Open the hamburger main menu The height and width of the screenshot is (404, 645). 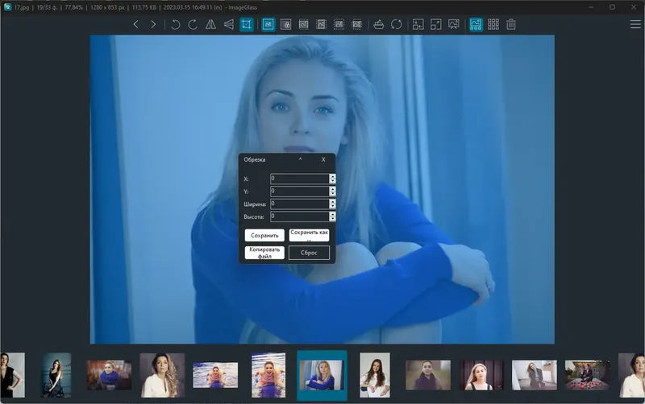tap(635, 24)
